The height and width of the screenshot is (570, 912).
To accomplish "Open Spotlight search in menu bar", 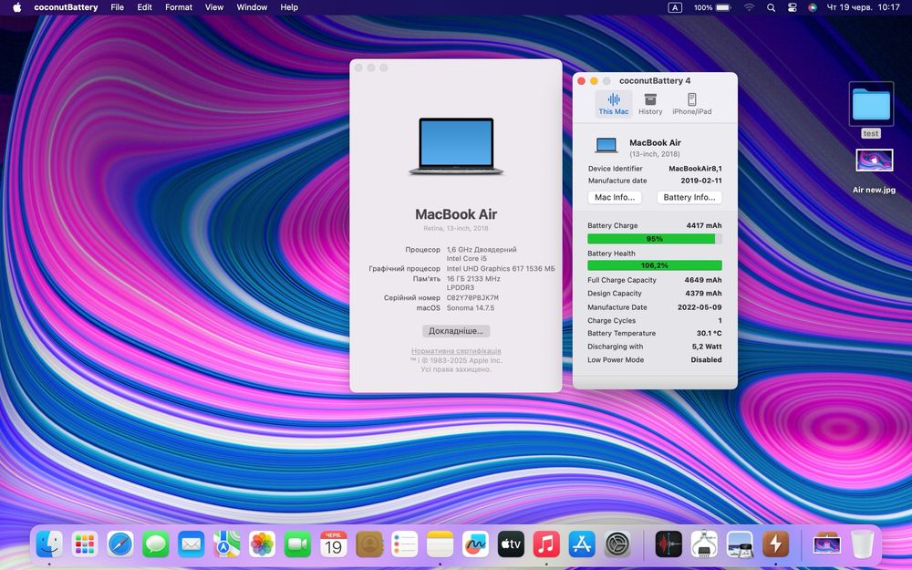I will click(771, 7).
